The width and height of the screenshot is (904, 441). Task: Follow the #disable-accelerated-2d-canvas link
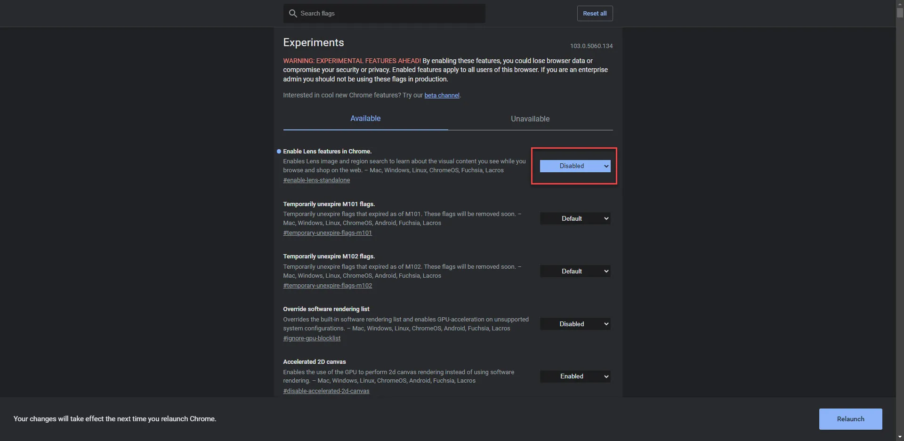pyautogui.click(x=326, y=391)
